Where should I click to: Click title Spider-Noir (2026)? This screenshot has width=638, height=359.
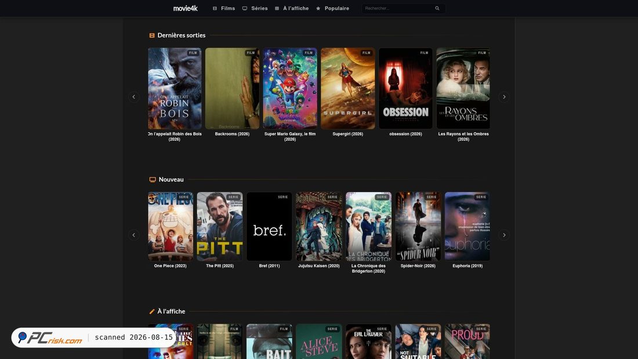tap(418, 266)
